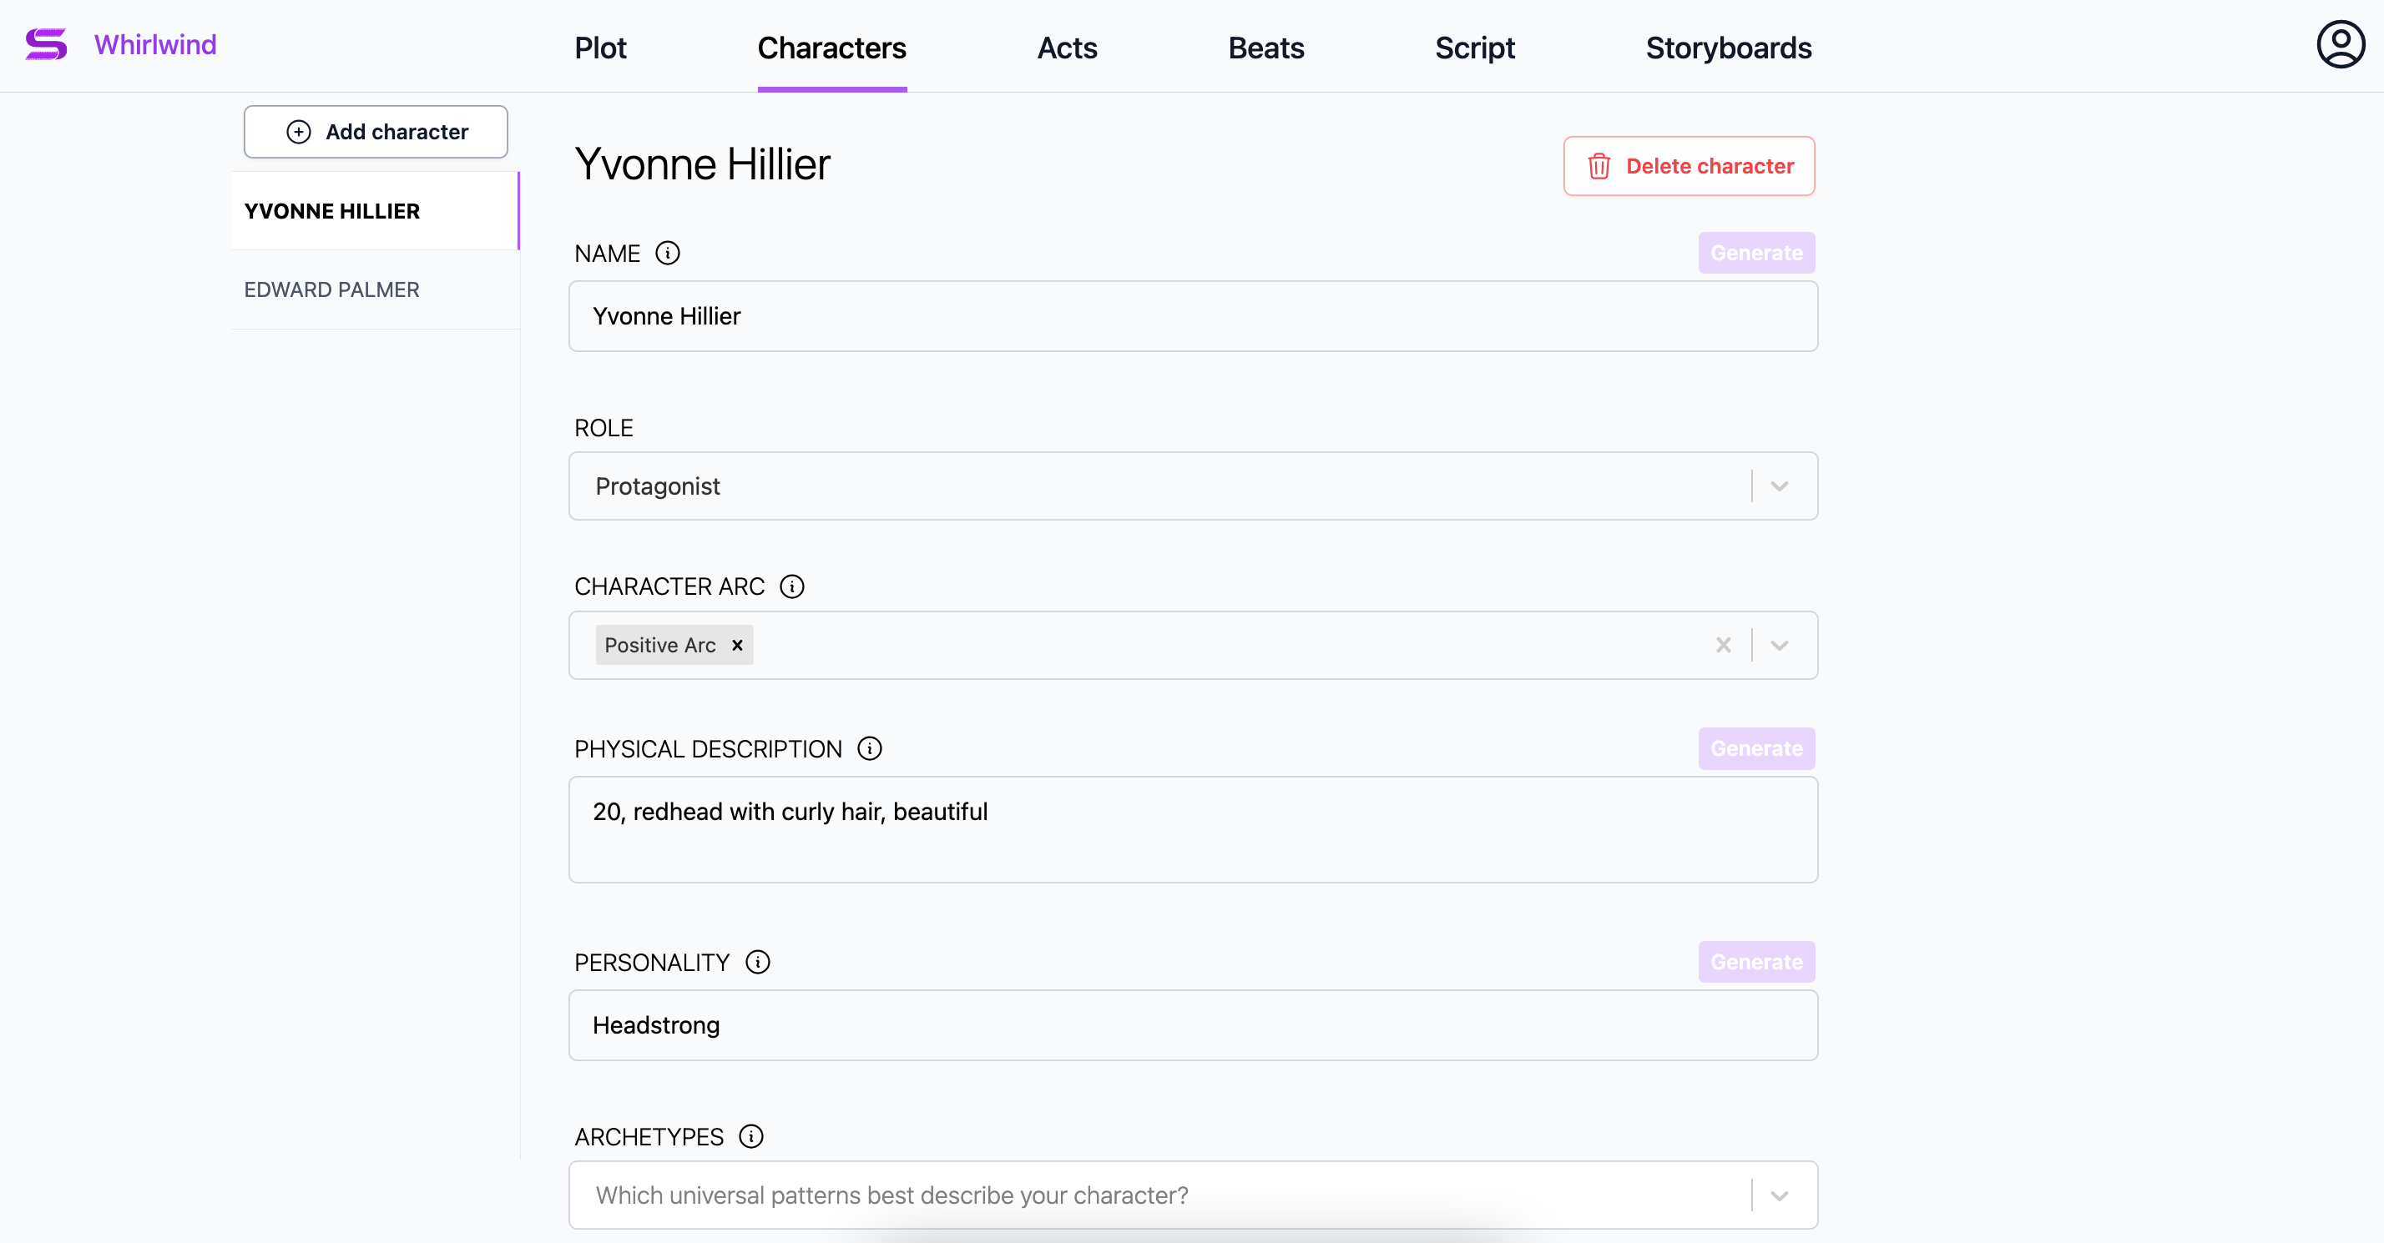Click Generate for Physical Description
Screen dimensions: 2384x1243
click(1755, 748)
